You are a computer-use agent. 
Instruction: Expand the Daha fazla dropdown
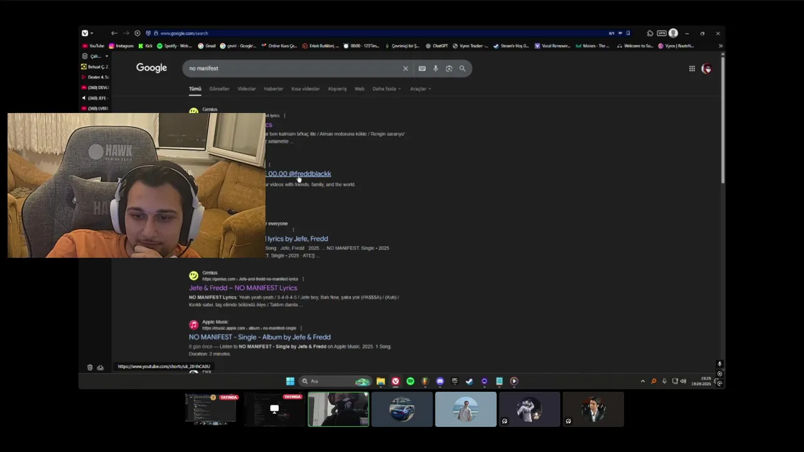pyautogui.click(x=386, y=89)
